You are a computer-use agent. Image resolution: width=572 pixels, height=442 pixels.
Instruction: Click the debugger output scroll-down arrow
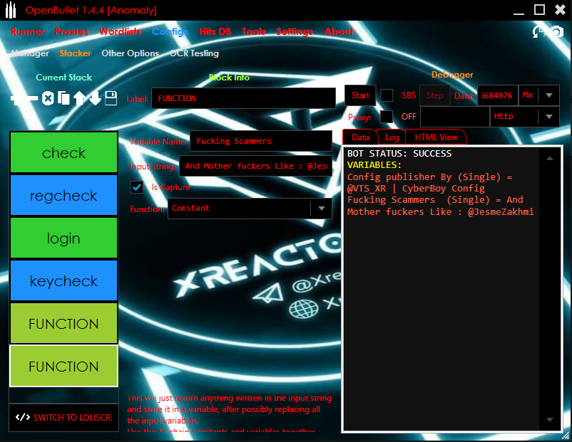tap(550, 420)
